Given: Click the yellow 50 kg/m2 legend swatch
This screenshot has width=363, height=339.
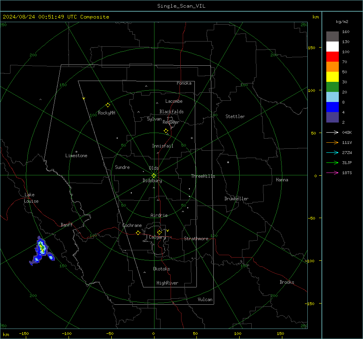Looking at the screenshot, I should coord(332,77).
